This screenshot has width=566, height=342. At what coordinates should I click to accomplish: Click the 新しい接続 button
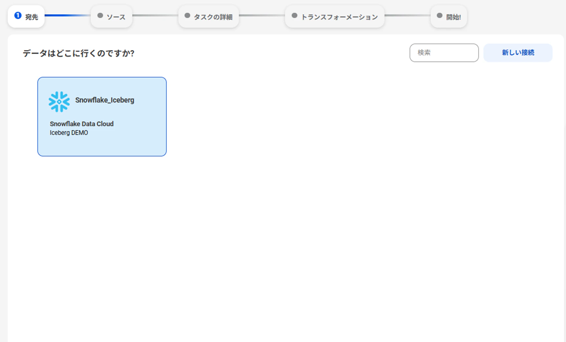518,53
